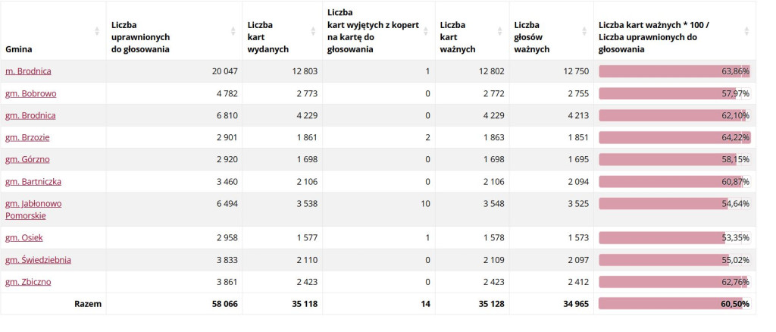Sort by Liczba uprawnionych do głosowania arrows
776x332 pixels.
pos(233,31)
